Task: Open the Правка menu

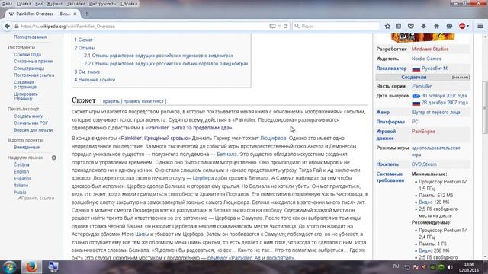Action: [x=24, y=4]
